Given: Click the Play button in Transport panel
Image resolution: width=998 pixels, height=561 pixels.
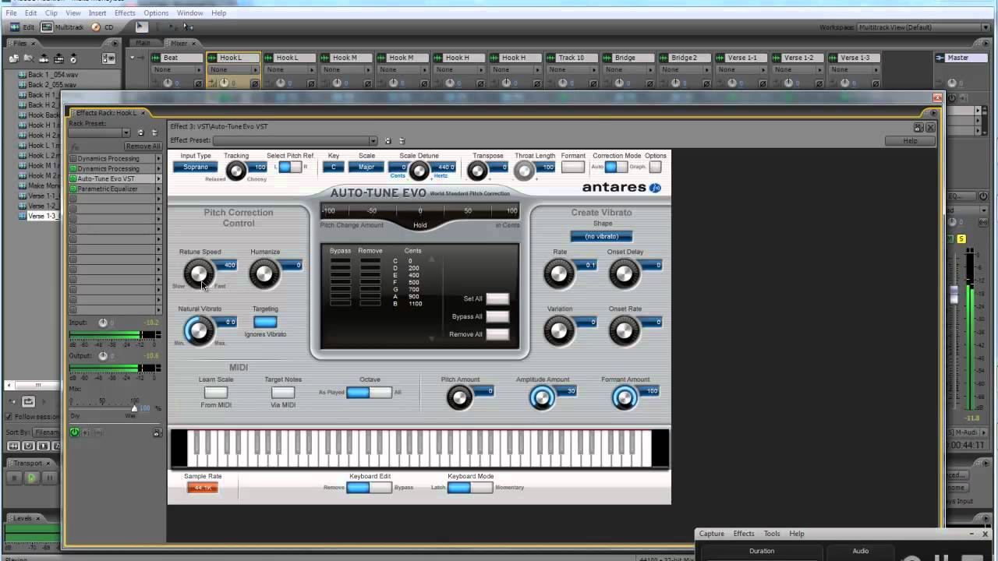Looking at the screenshot, I should pos(31,478).
